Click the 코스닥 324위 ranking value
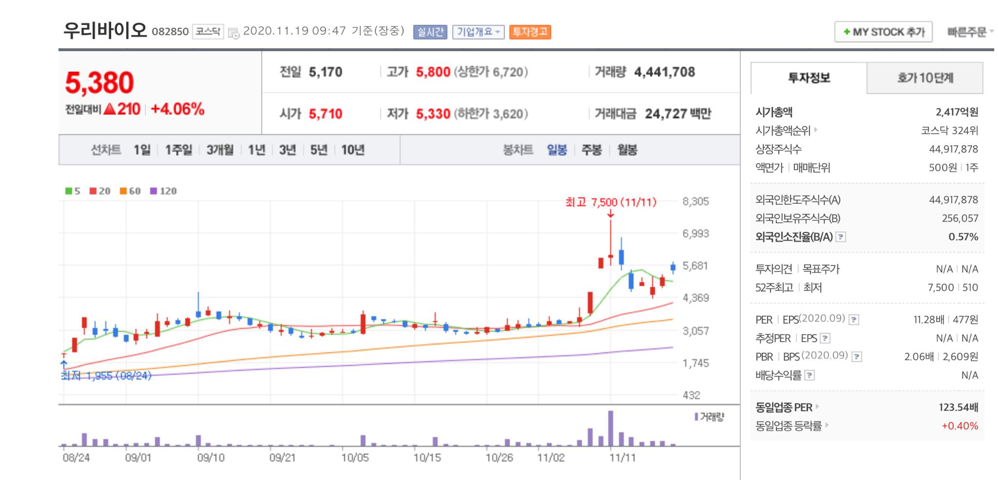The width and height of the screenshot is (998, 480). 950,131
